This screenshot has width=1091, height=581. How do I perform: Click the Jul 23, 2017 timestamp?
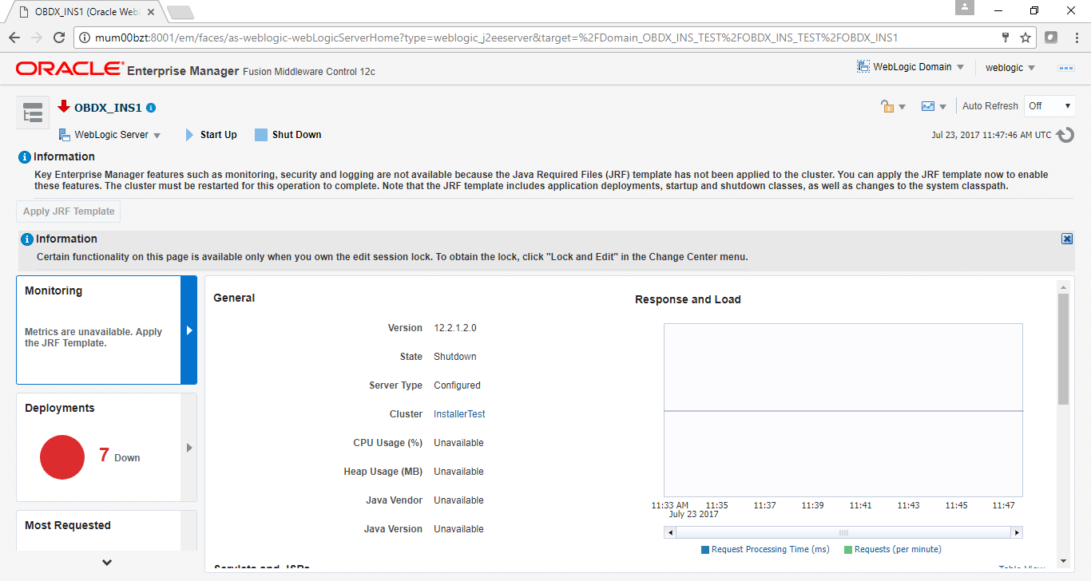click(x=992, y=135)
